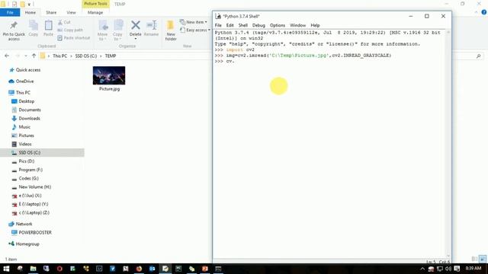Click the Paste icon in Explorer ribbon
Image resolution: width=488 pixels, height=274 pixels.
click(48, 26)
